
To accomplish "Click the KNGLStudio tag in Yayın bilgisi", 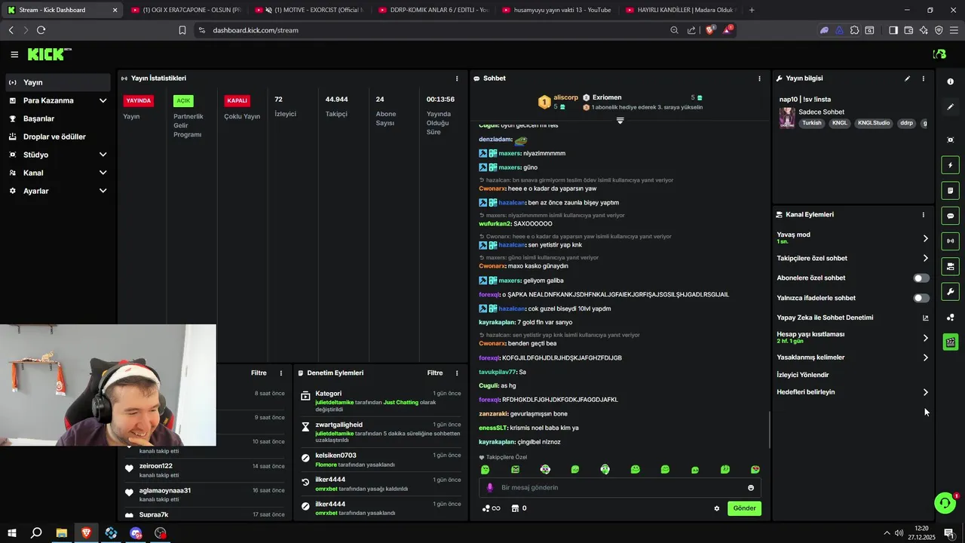I will pyautogui.click(x=874, y=123).
